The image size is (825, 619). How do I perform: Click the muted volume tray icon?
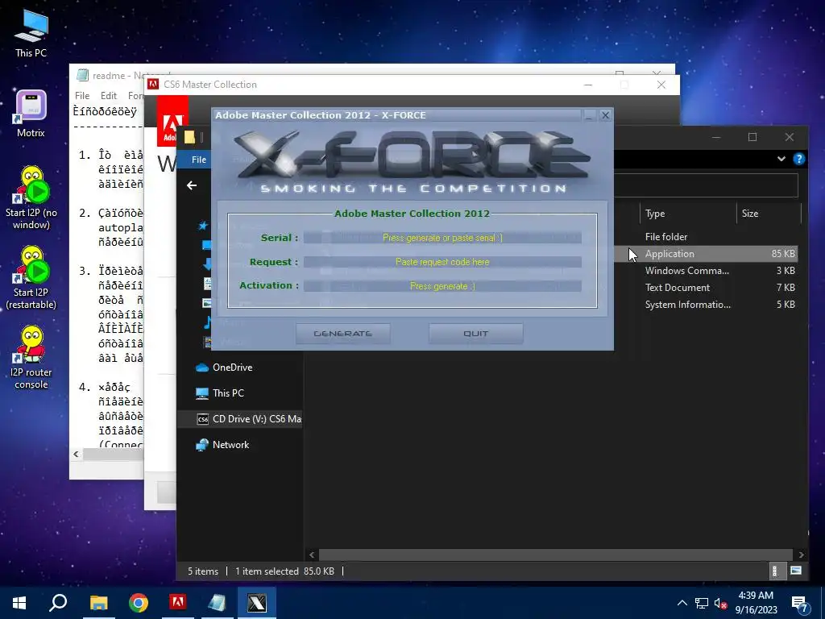tap(721, 603)
